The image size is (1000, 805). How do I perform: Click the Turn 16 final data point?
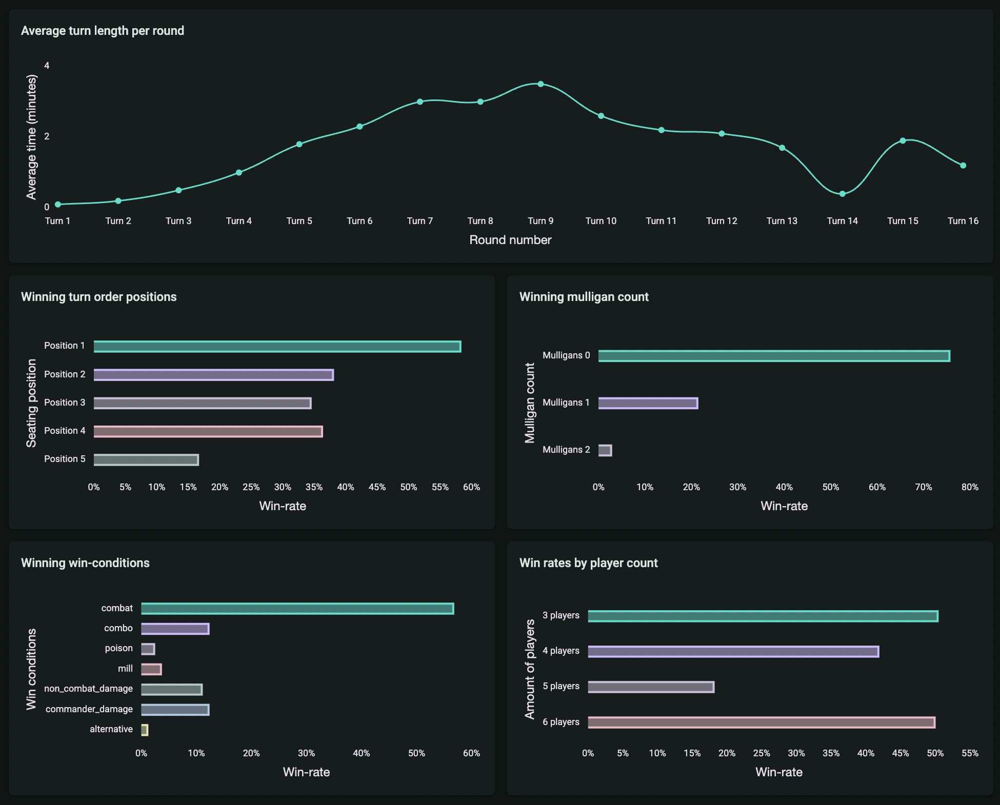pyautogui.click(x=963, y=166)
